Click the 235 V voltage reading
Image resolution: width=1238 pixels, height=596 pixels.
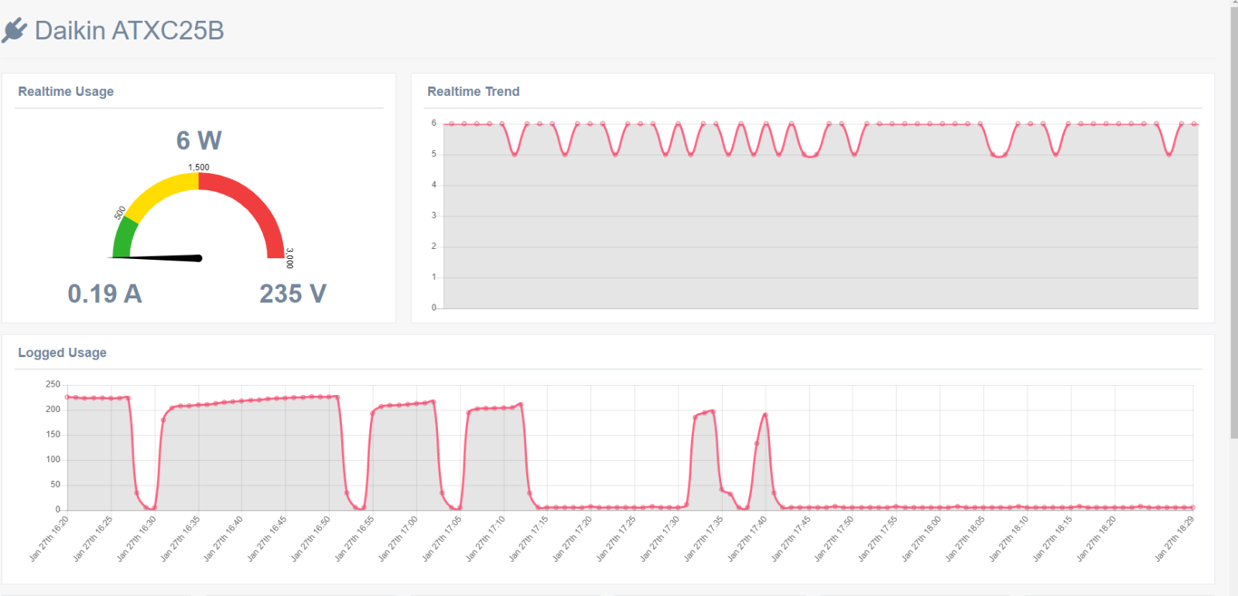click(293, 294)
